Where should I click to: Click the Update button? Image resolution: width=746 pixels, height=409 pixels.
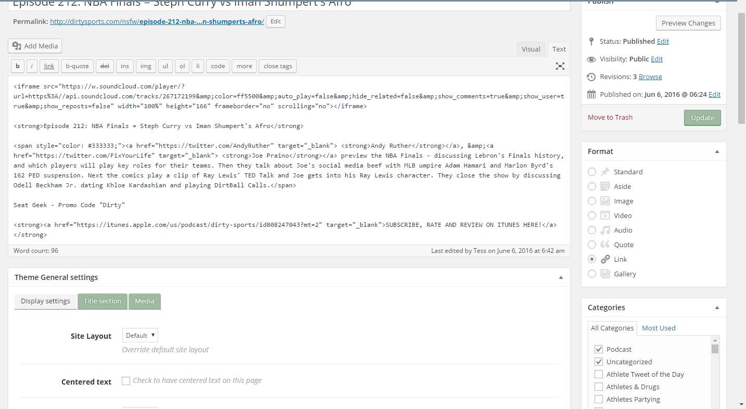pos(702,118)
